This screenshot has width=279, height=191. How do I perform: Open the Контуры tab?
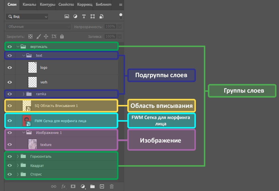tap(48, 5)
